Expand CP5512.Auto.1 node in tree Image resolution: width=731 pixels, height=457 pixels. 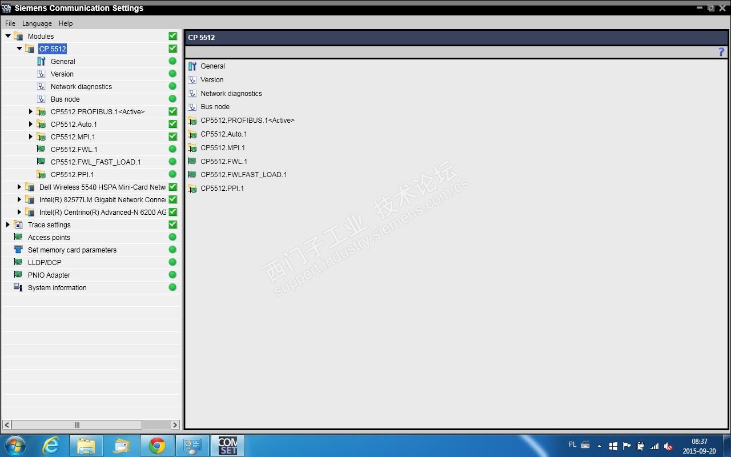[x=31, y=124]
